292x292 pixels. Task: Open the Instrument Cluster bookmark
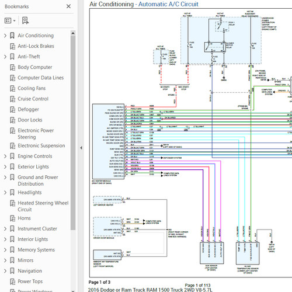[37, 229]
